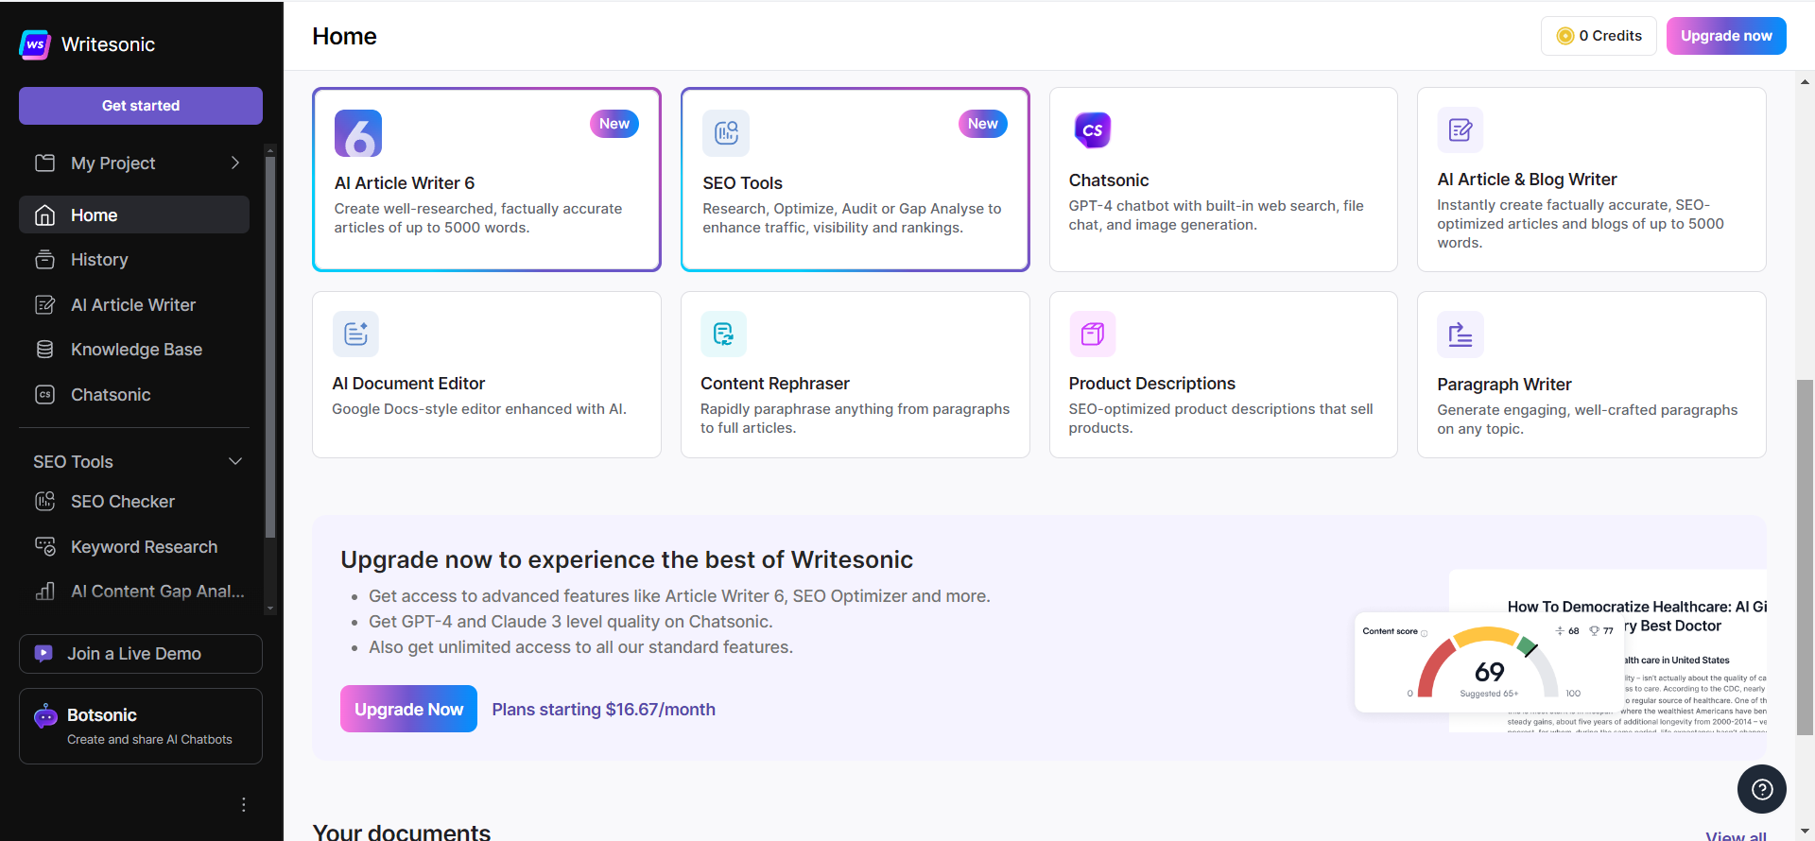Open the help question mark button
Image resolution: width=1815 pixels, height=841 pixels.
tap(1761, 789)
